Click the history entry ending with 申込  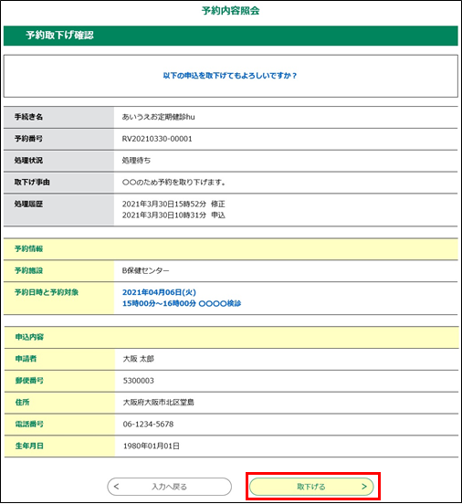click(173, 215)
